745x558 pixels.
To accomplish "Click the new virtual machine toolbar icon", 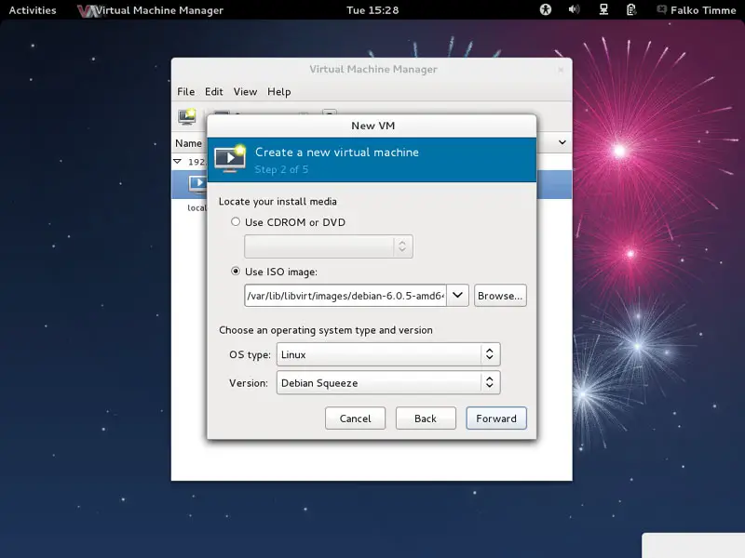I will [x=187, y=117].
